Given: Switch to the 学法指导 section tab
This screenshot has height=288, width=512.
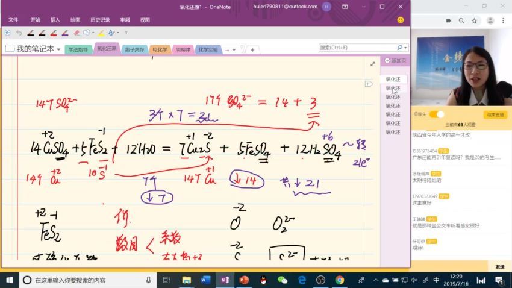Looking at the screenshot, I should pos(78,49).
